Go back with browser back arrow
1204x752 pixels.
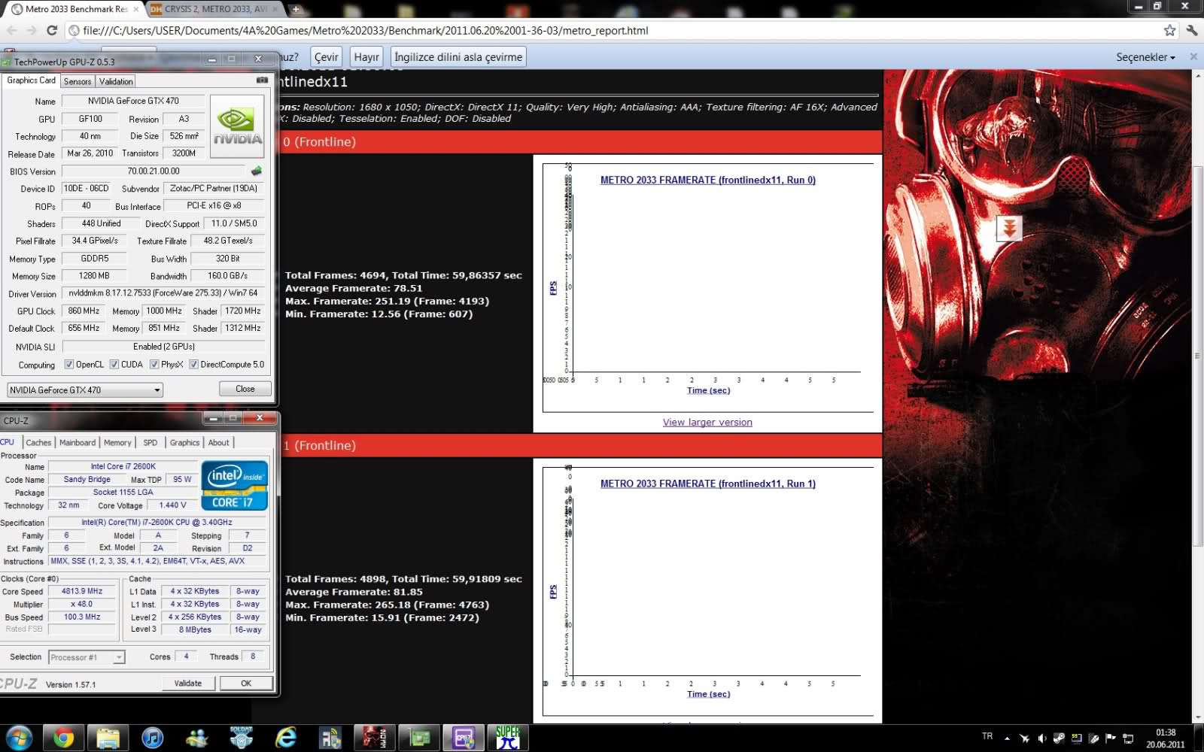(12, 30)
